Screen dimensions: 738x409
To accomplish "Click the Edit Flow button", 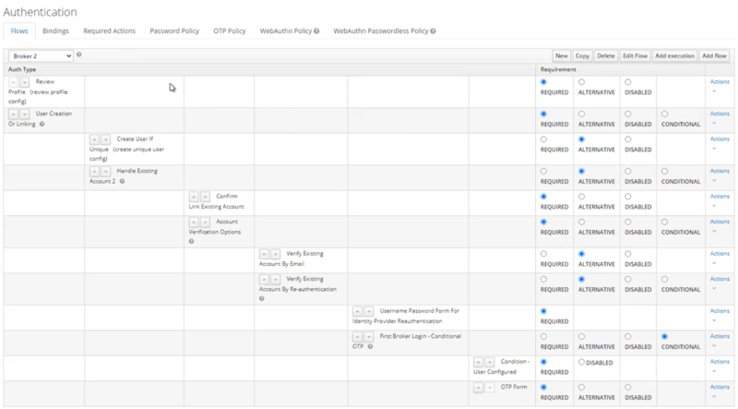I will [635, 55].
